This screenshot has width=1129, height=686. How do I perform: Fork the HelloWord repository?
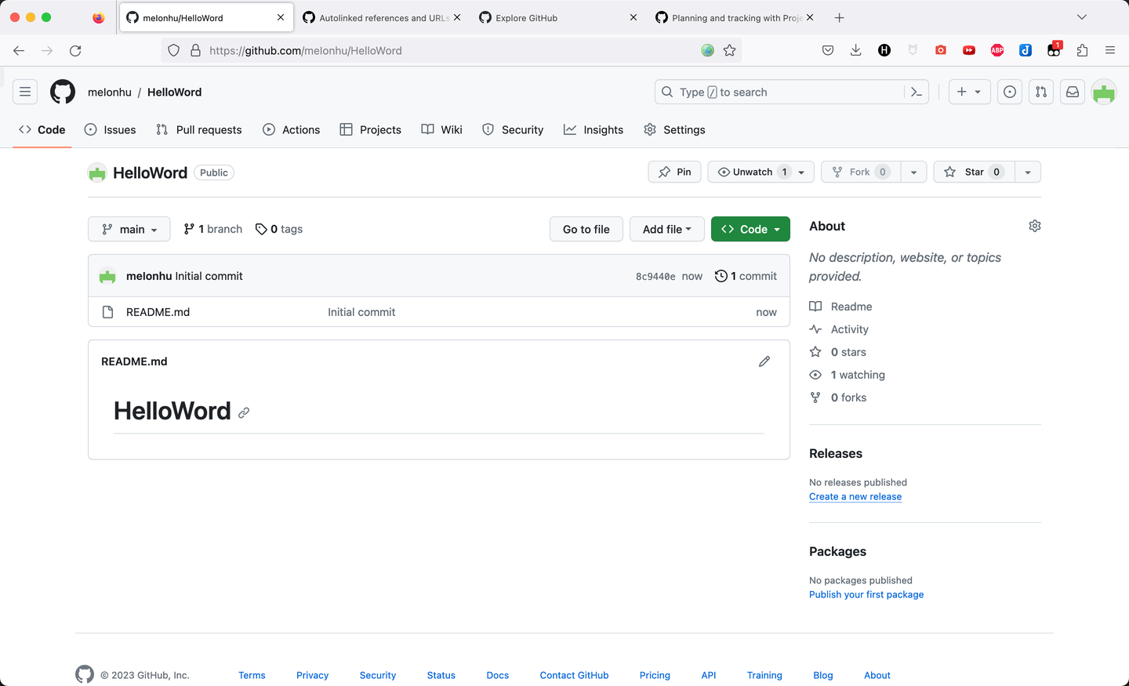(861, 172)
